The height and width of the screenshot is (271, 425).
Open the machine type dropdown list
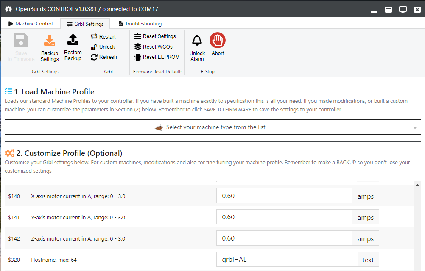click(212, 127)
